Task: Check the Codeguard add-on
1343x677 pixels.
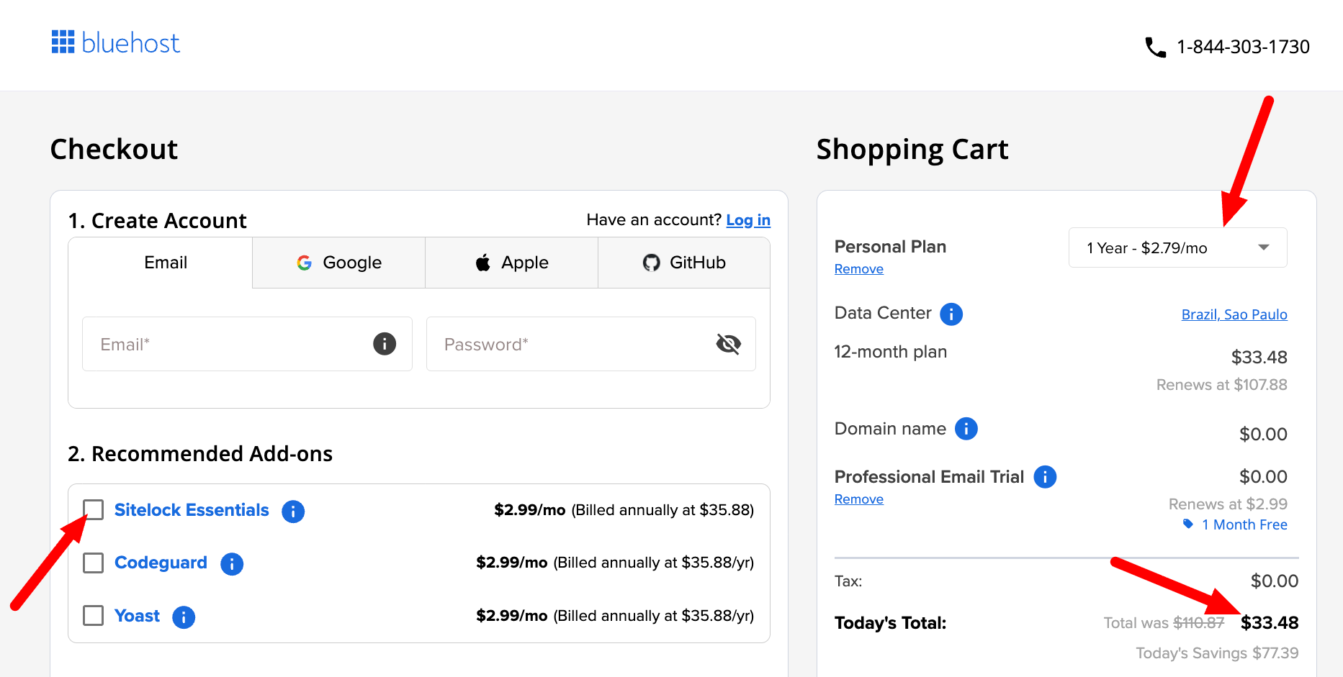Action: click(x=93, y=563)
